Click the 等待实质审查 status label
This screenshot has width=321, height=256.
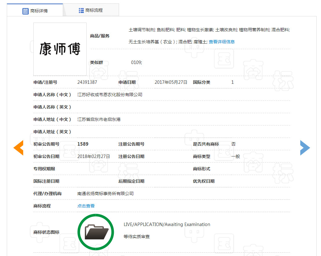click(x=137, y=237)
